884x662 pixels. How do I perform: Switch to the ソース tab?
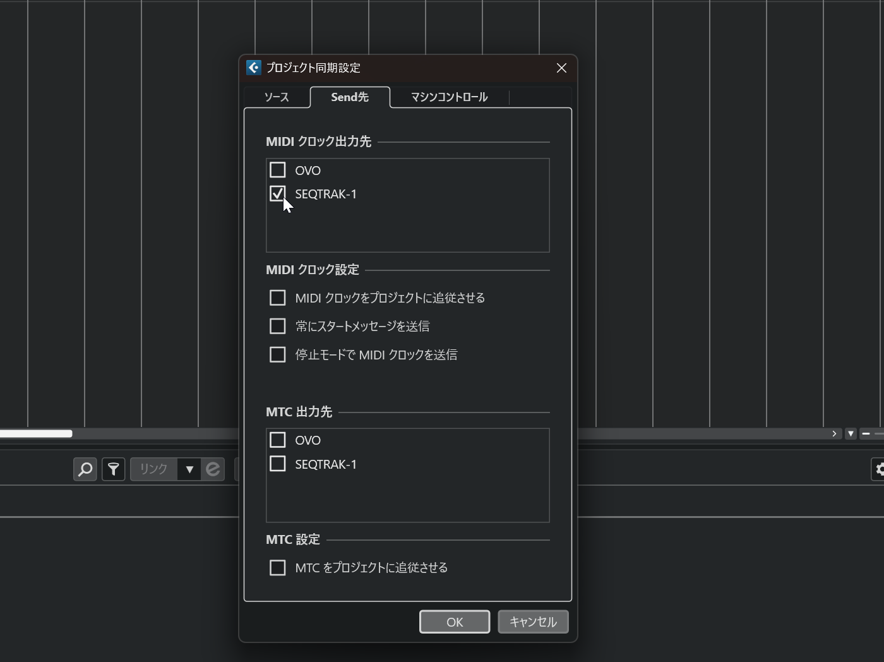[277, 97]
